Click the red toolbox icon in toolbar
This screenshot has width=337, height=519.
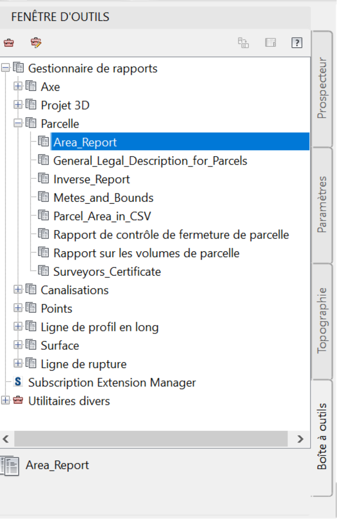tap(9, 43)
